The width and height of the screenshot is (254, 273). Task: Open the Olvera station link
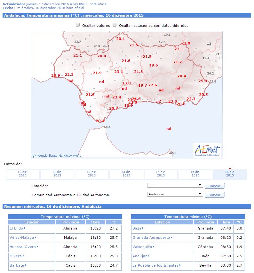coord(16,256)
